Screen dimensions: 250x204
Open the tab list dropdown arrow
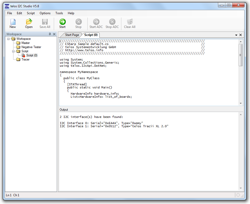236,35
